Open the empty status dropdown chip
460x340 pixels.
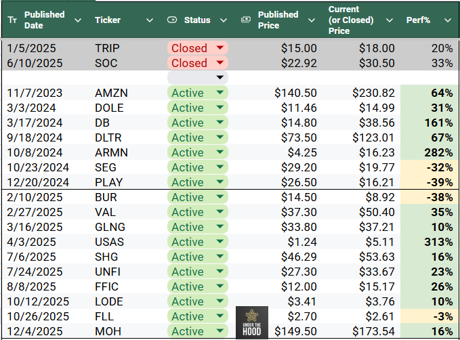point(198,77)
